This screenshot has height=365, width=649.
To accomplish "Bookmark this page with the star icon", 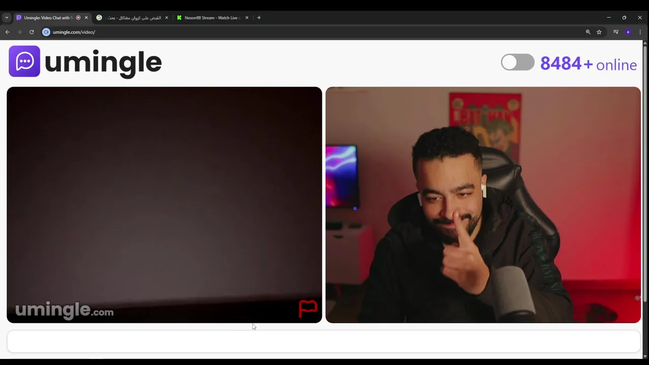I will coord(599,32).
